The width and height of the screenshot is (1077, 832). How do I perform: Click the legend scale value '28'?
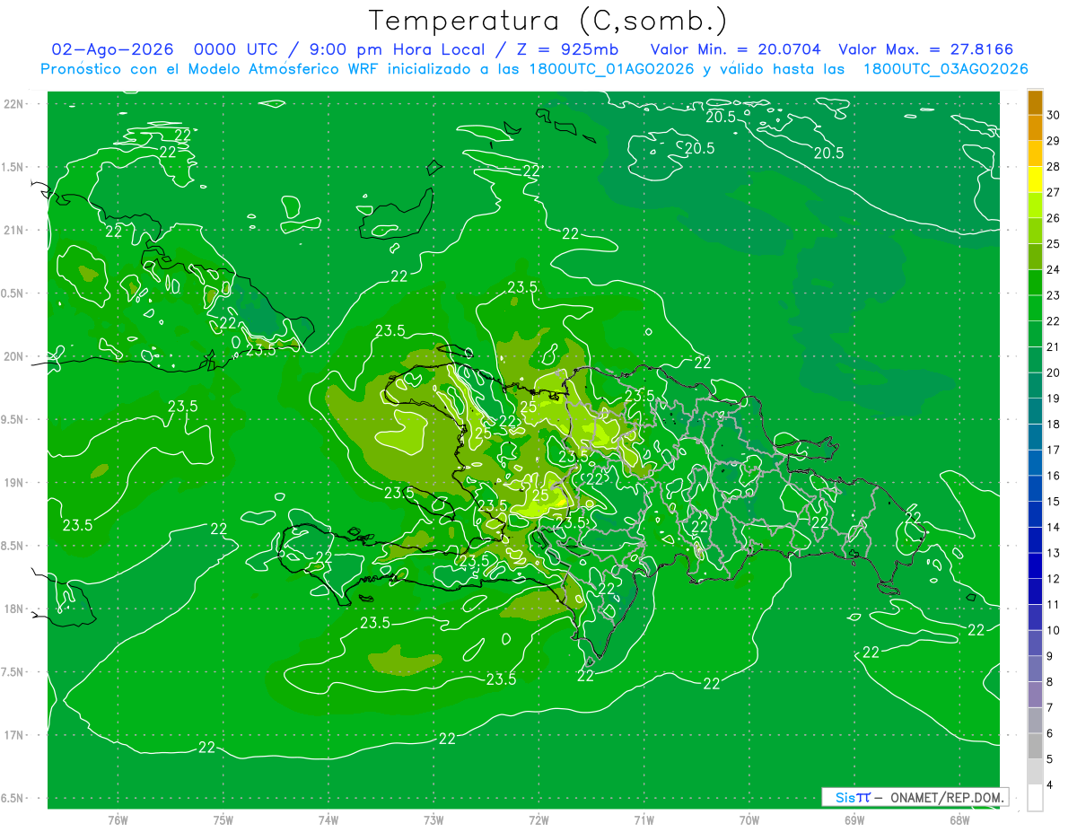click(x=1054, y=167)
